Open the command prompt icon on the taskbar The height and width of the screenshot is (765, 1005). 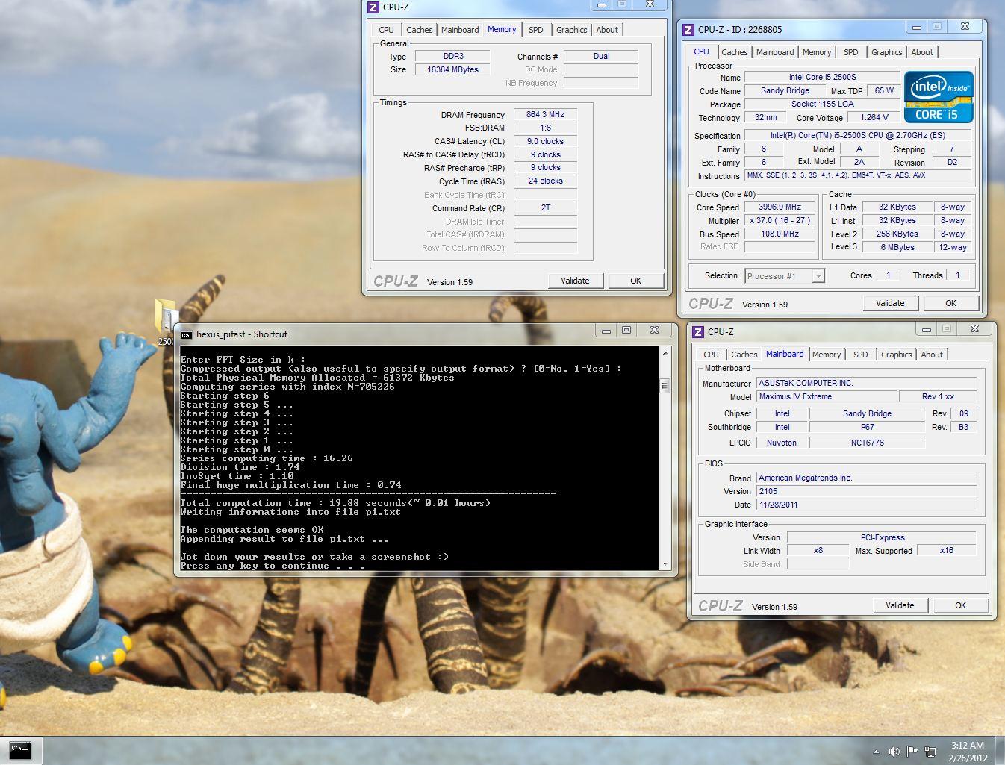click(20, 749)
